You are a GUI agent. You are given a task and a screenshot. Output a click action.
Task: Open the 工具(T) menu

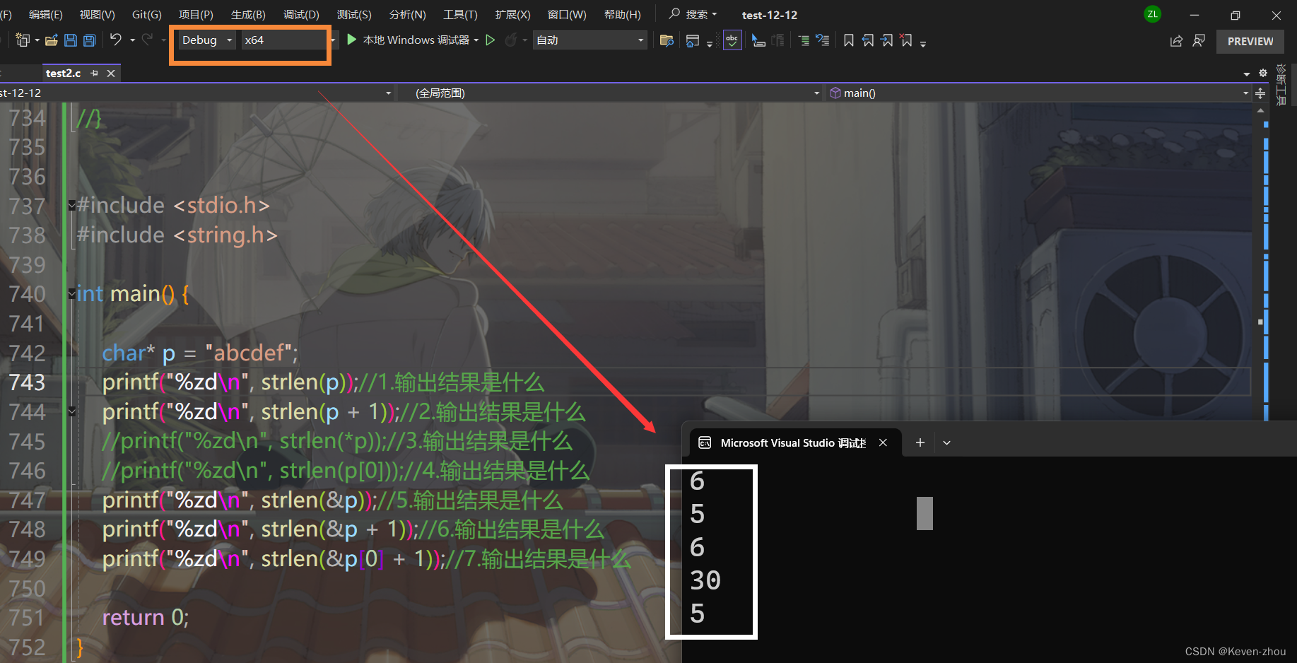(x=460, y=14)
